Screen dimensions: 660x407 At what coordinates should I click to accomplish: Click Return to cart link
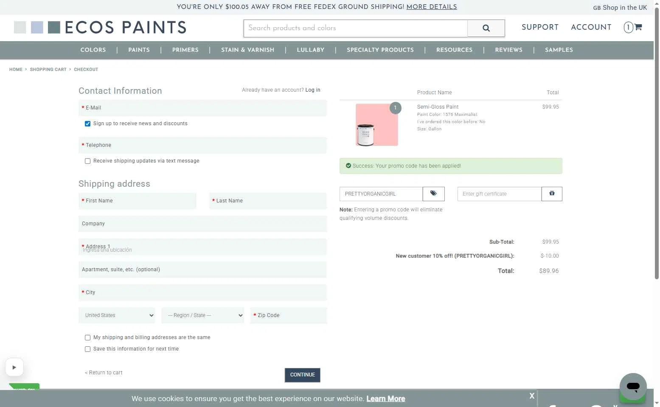coord(104,373)
